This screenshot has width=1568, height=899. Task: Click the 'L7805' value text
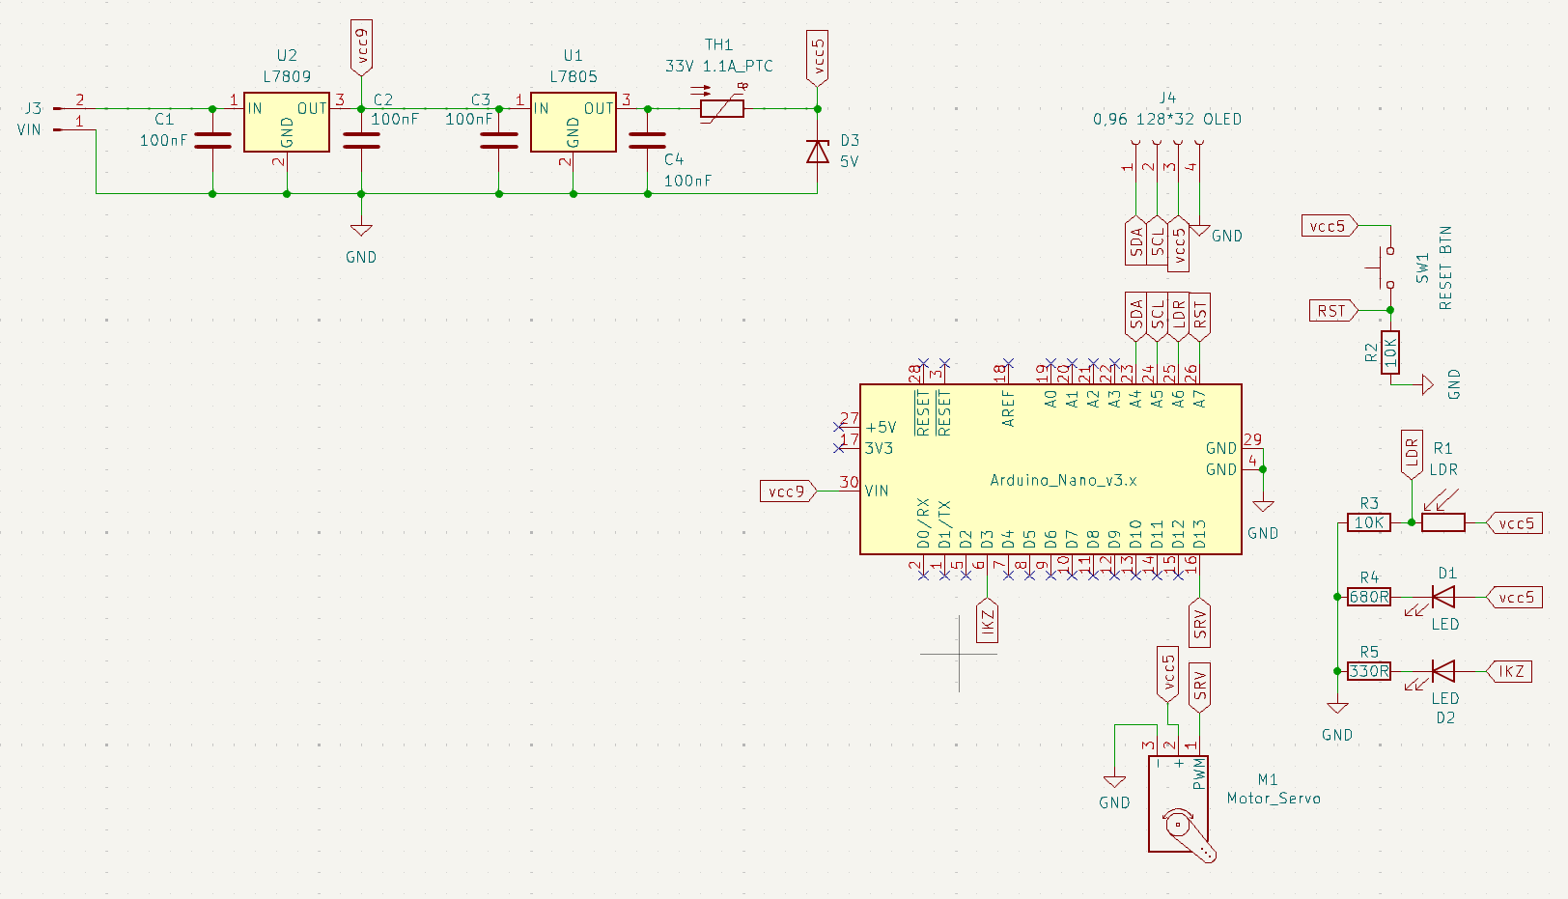pyautogui.click(x=574, y=76)
